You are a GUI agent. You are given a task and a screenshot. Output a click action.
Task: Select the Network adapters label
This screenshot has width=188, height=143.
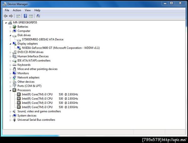tap(29, 77)
